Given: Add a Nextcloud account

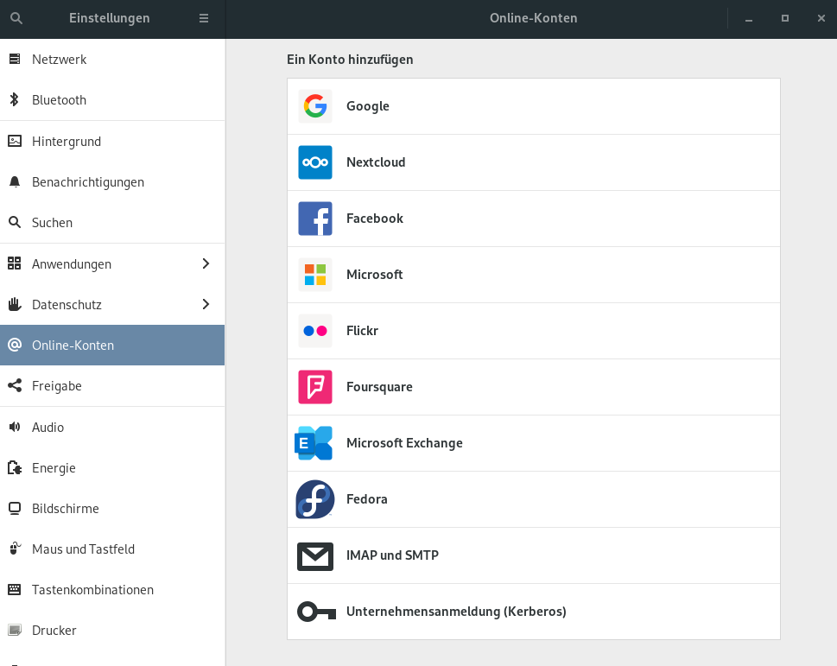Looking at the screenshot, I should [534, 162].
